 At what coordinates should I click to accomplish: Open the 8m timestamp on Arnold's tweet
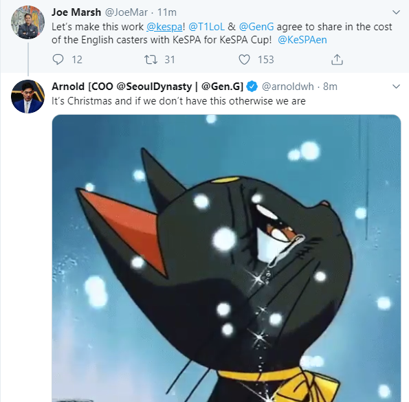(330, 87)
